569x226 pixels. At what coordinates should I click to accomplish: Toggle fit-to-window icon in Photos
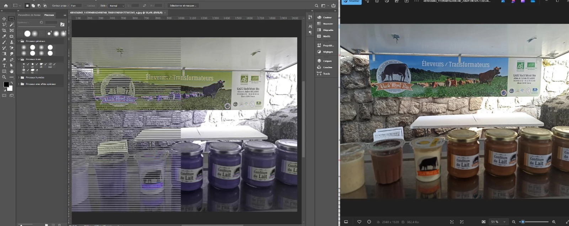(x=483, y=222)
